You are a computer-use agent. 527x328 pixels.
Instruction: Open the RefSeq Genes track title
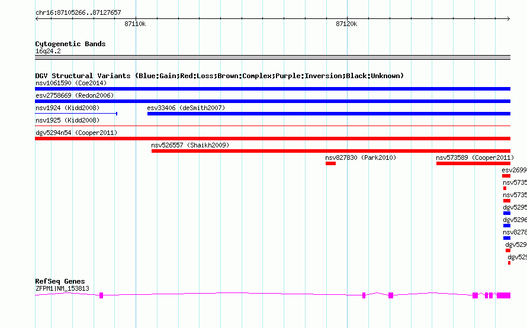pos(60,281)
